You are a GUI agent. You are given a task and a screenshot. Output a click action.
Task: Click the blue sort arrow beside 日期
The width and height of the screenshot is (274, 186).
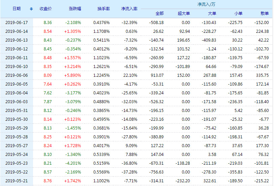31,9
